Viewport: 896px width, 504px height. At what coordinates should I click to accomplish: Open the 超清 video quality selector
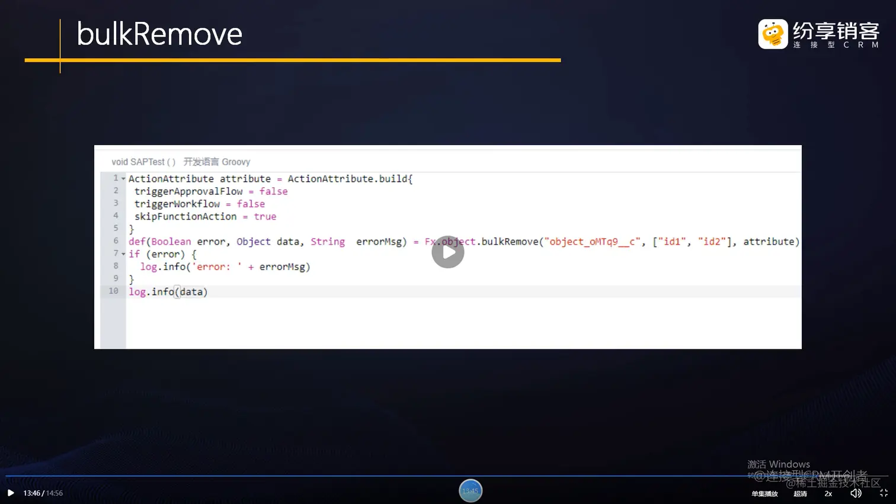(x=800, y=494)
